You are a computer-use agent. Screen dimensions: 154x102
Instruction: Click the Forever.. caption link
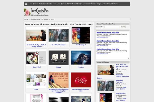(x=81, y=67)
